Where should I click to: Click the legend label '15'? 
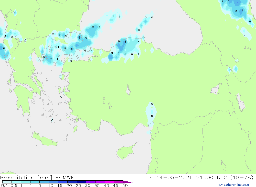60,185
